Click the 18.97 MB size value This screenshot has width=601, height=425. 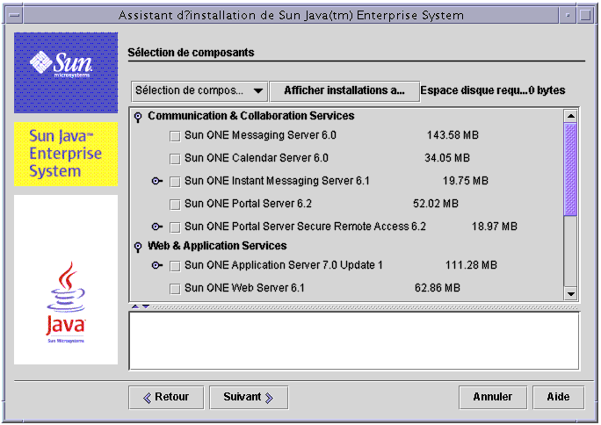495,227
